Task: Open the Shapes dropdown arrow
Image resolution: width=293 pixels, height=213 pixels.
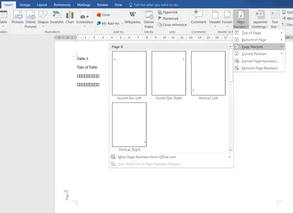Action: 43,27
